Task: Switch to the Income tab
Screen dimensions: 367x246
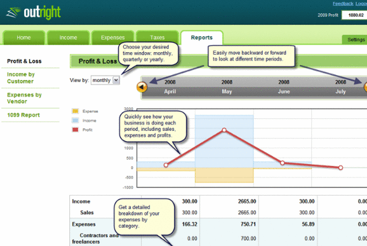Action: [x=68, y=38]
